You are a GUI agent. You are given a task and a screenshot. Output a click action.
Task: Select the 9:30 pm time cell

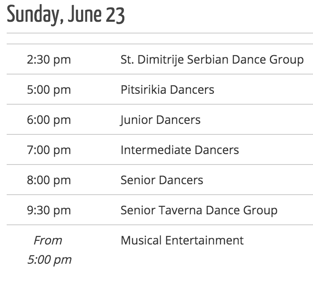click(x=49, y=210)
